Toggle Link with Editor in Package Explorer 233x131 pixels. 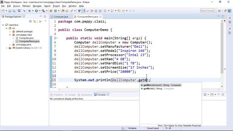pyautogui.click(x=35, y=21)
